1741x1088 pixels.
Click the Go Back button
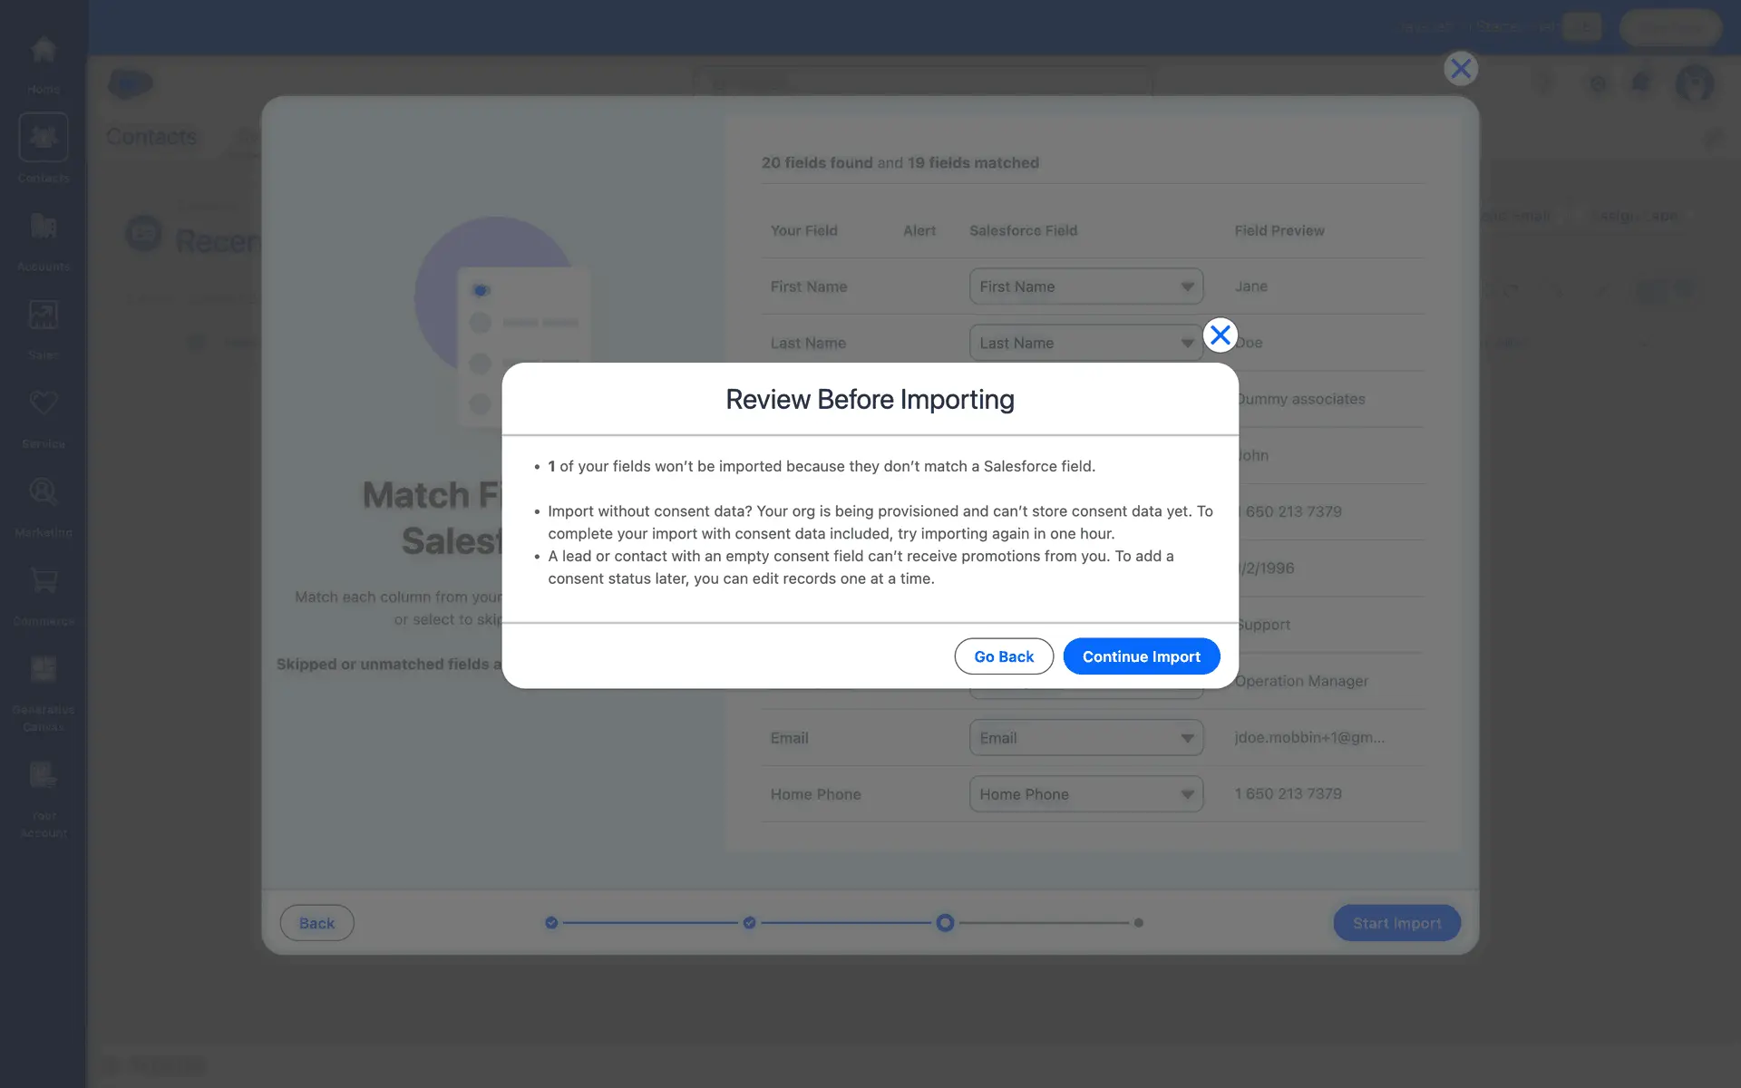tap(1003, 656)
